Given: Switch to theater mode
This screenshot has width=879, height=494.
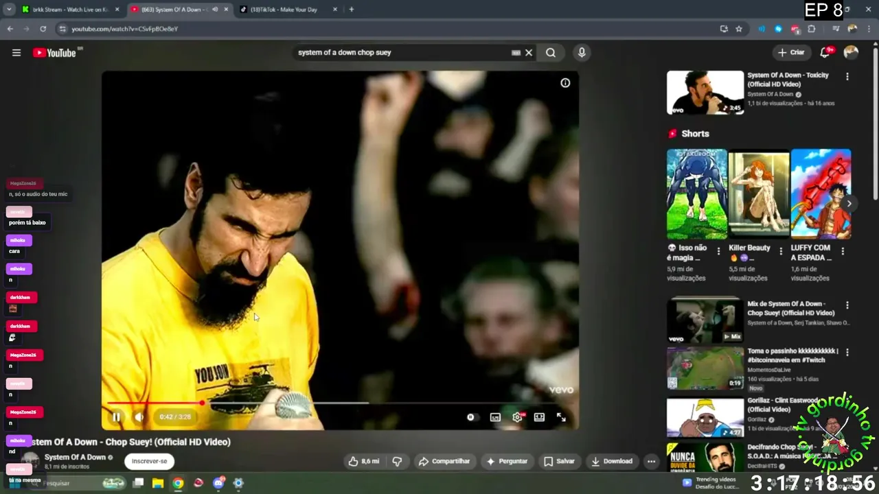Looking at the screenshot, I should point(539,417).
